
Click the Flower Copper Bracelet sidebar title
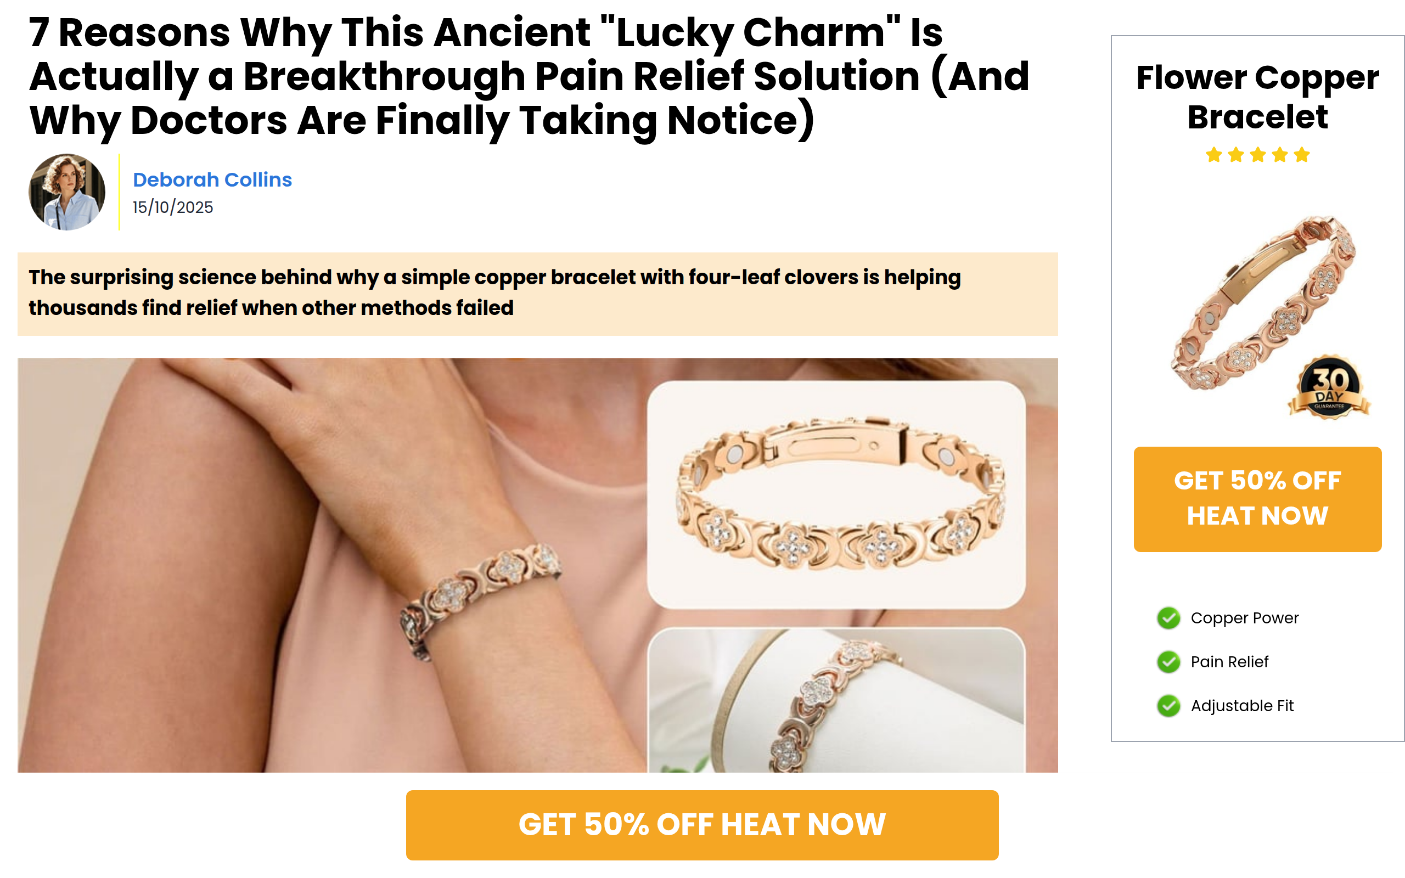pos(1257,97)
